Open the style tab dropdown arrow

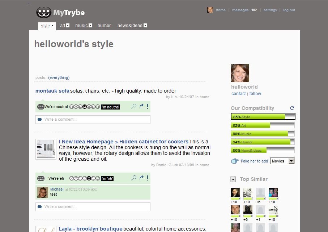click(x=52, y=26)
